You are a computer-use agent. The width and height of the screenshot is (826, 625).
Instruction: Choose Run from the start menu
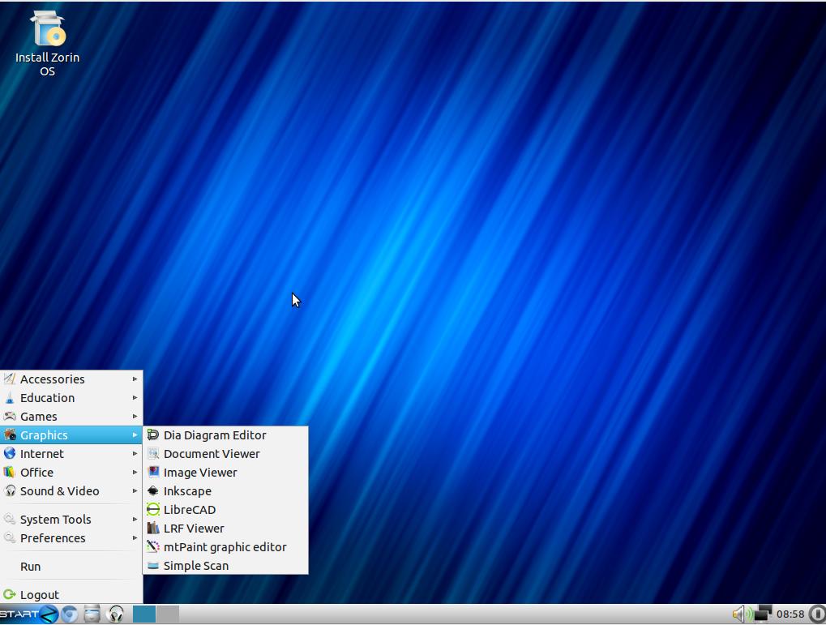(31, 567)
